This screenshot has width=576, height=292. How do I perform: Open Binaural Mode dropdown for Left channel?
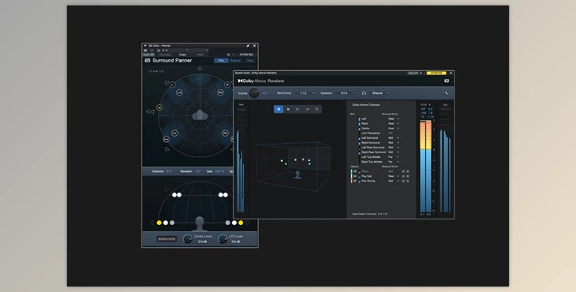394,119
